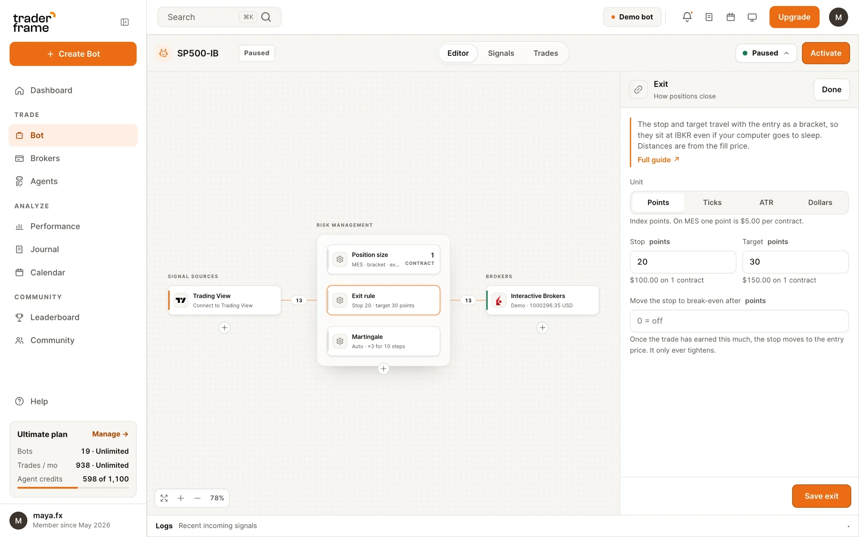Open the calendar icon in top bar
The height and width of the screenshot is (537, 859).
[x=731, y=17]
